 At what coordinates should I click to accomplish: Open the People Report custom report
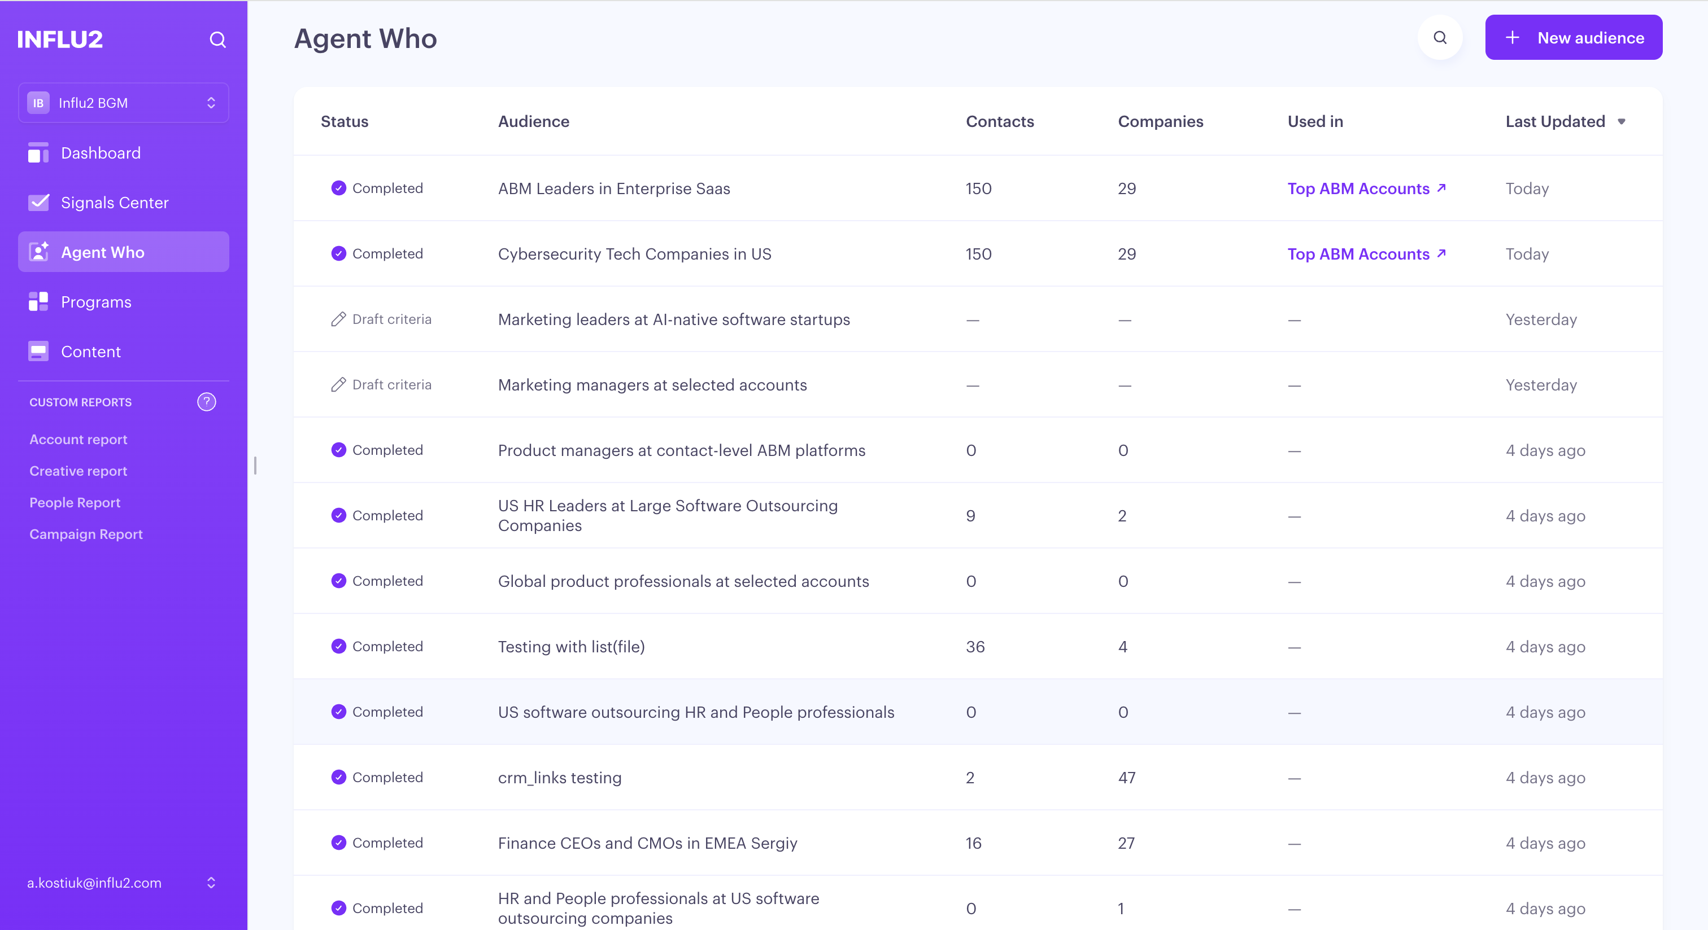(75, 503)
